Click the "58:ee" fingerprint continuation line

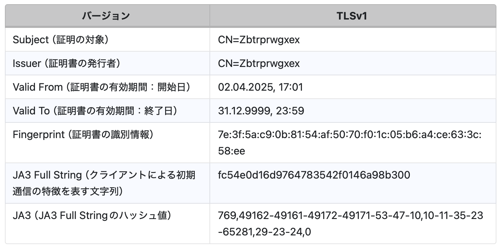tap(231, 151)
